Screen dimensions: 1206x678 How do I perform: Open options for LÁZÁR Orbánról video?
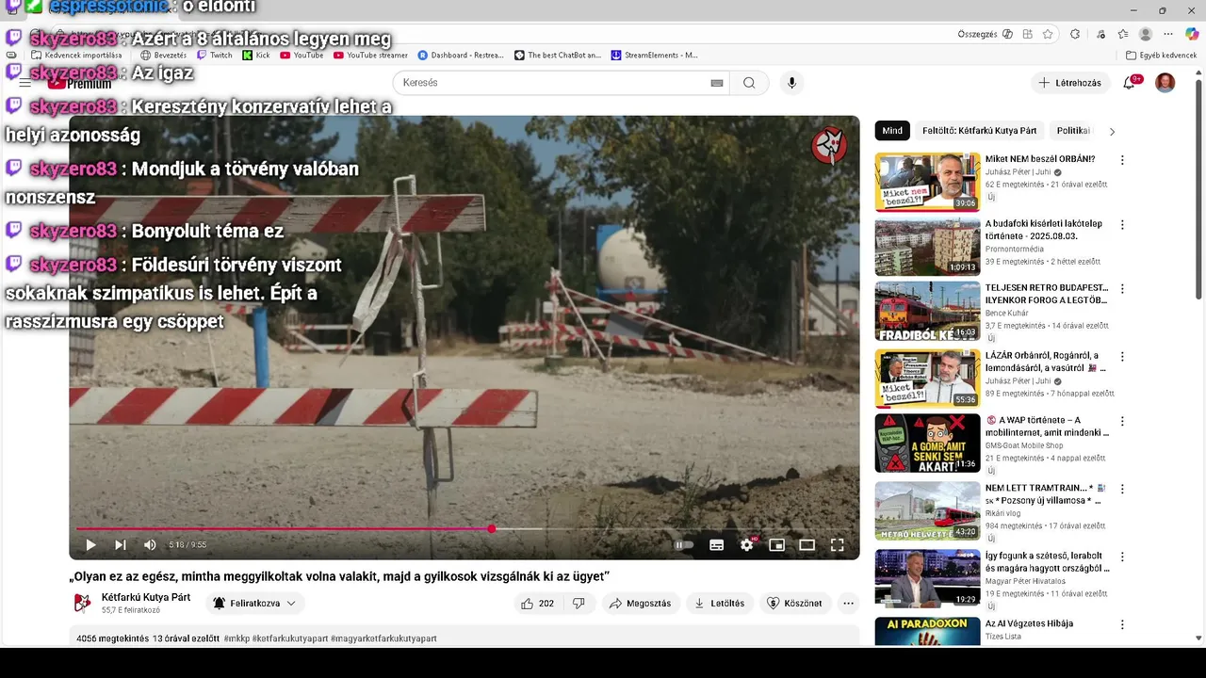[1122, 357]
